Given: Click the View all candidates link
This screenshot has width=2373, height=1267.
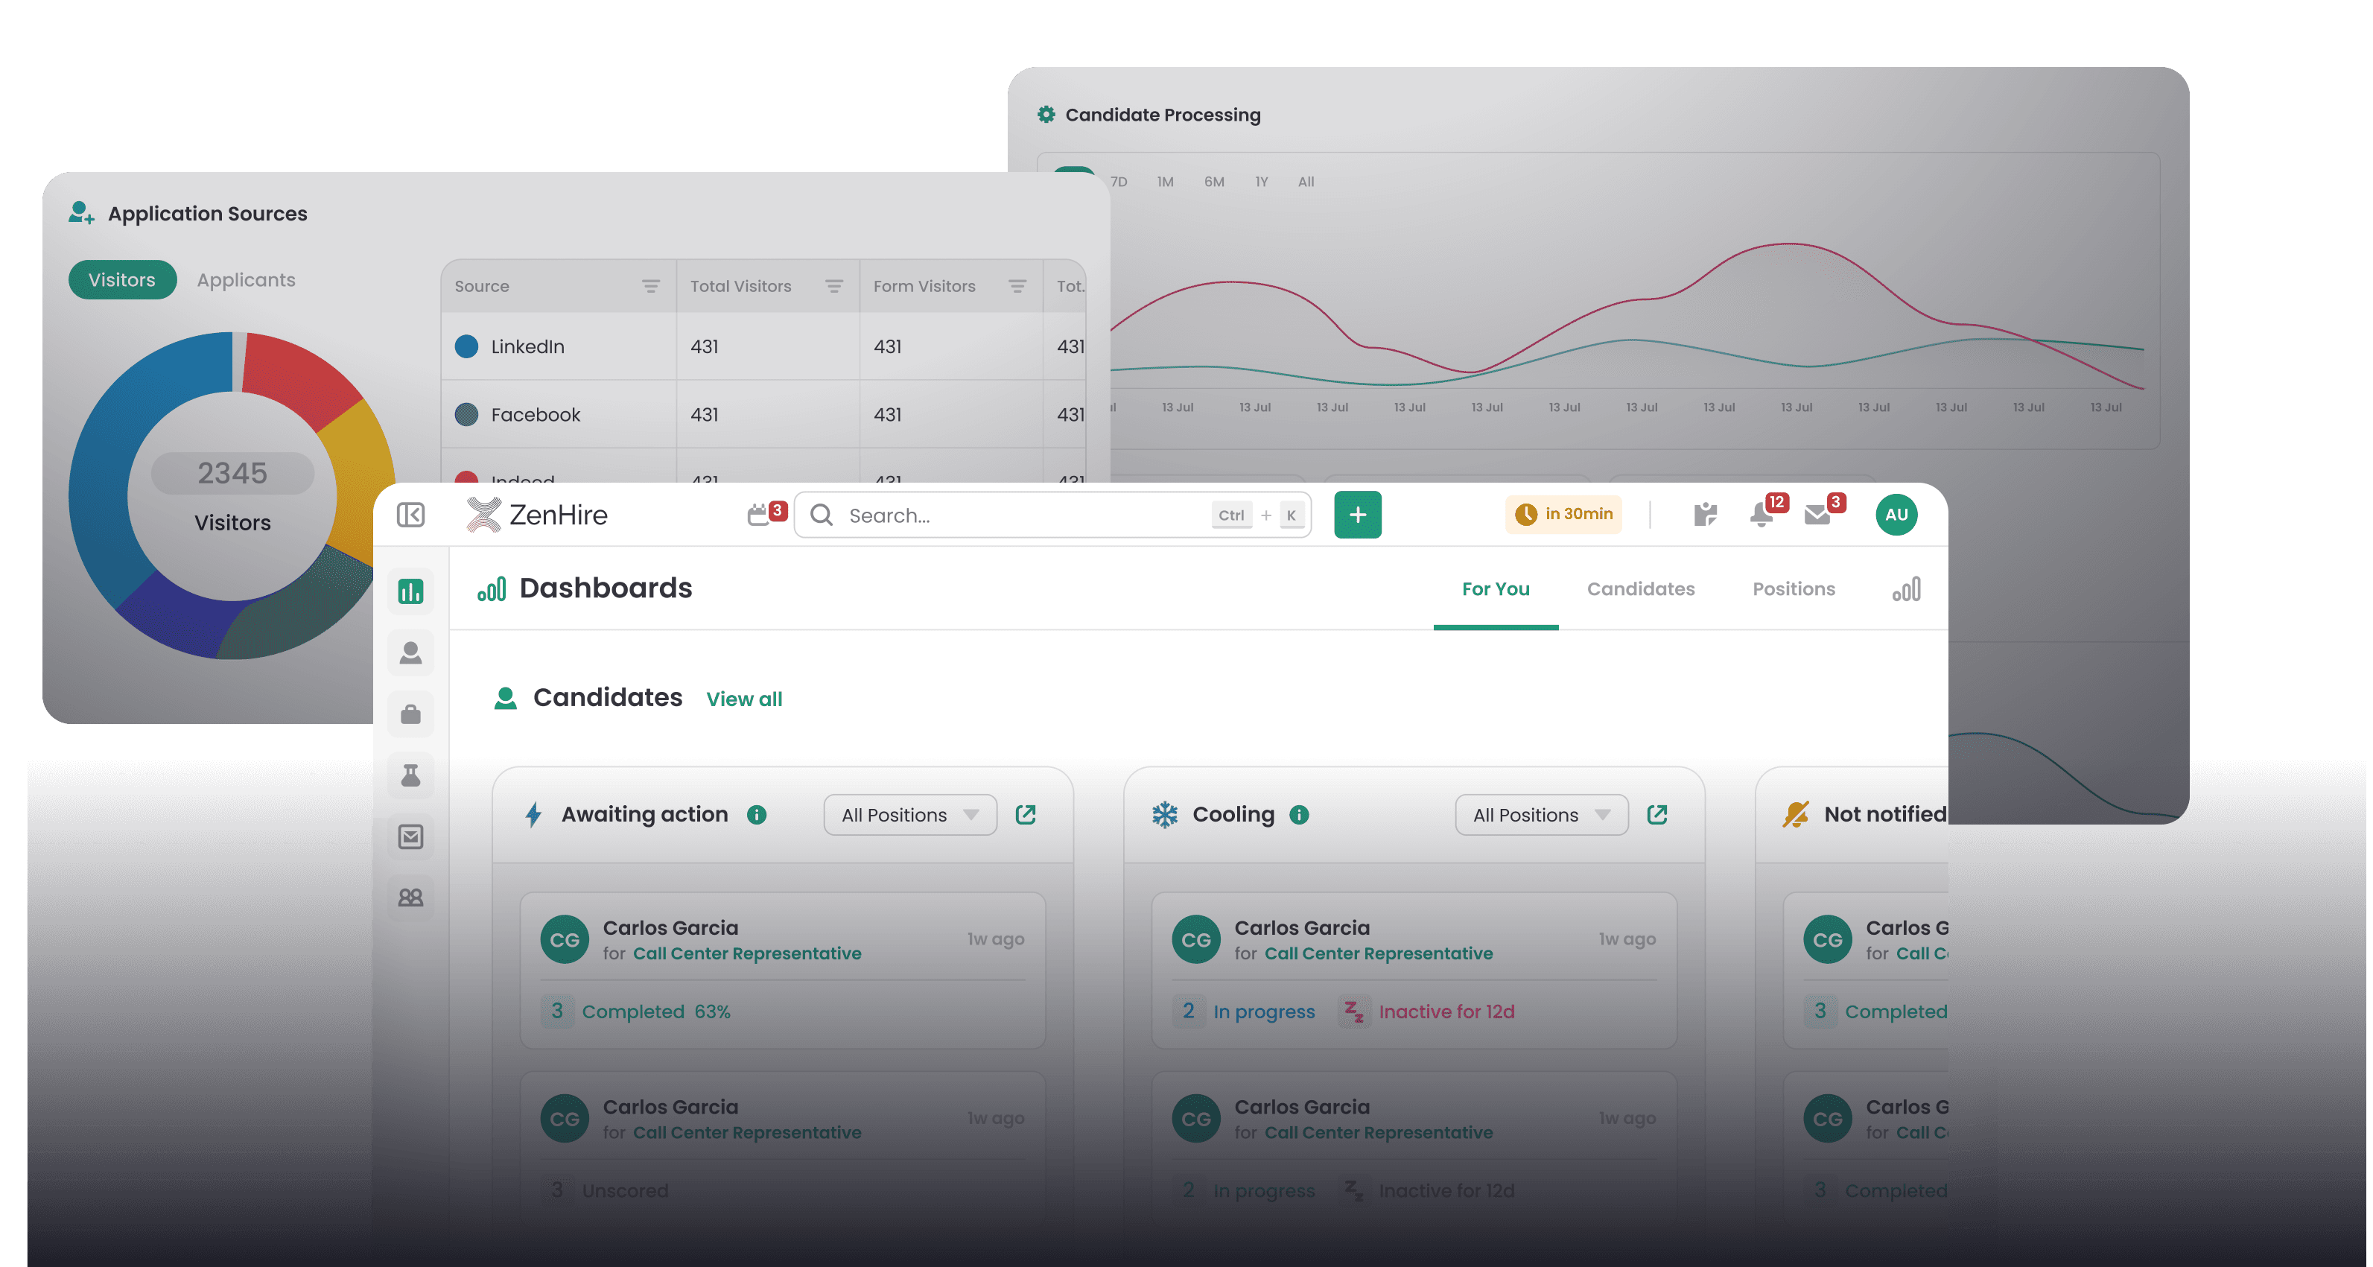Looking at the screenshot, I should click(743, 699).
